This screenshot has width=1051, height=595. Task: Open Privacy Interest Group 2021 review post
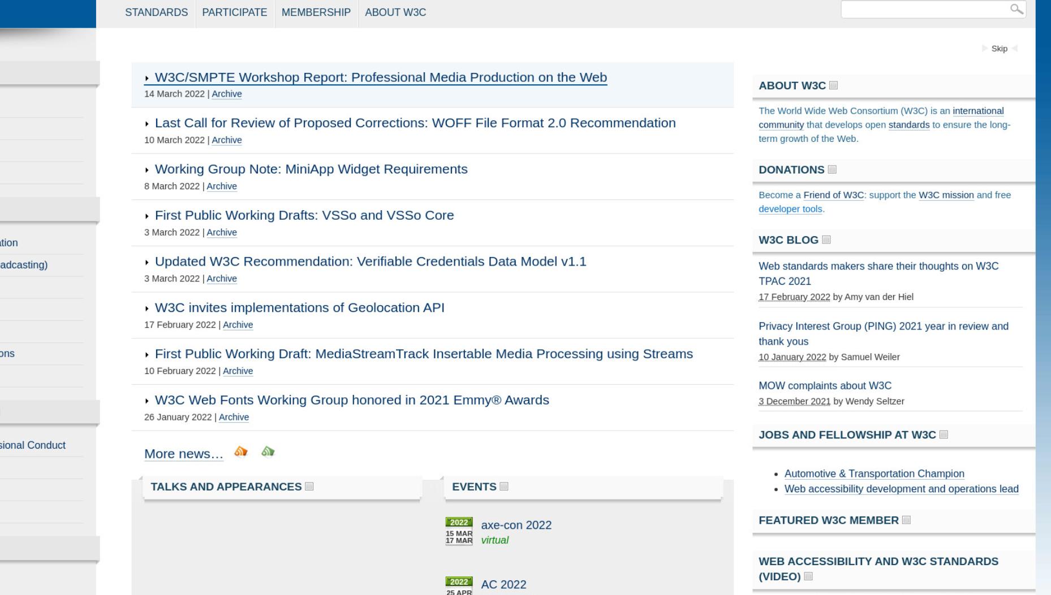coord(884,334)
